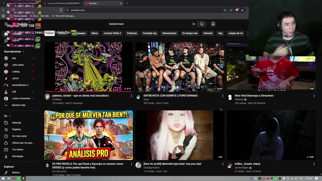Open 223Maxi channel avatar

point(47,97)
